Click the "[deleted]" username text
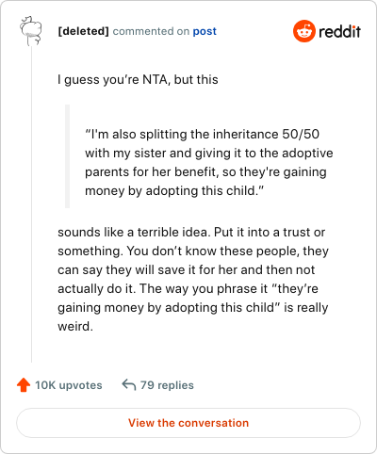This screenshot has width=377, height=454. pos(83,31)
